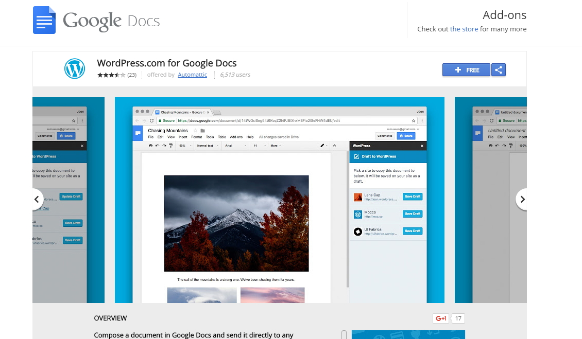Click folder icon beside Chasing Mountains title
This screenshot has height=339, width=582.
pos(202,131)
